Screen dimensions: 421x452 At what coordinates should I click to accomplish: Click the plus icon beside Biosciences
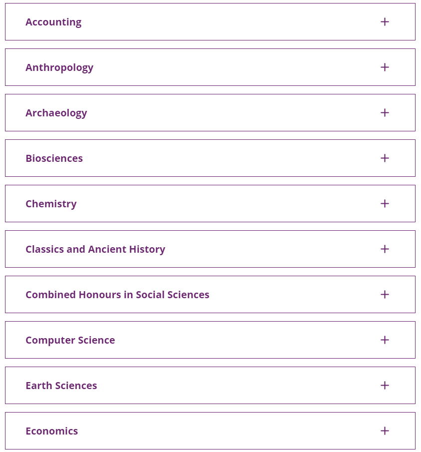(385, 158)
